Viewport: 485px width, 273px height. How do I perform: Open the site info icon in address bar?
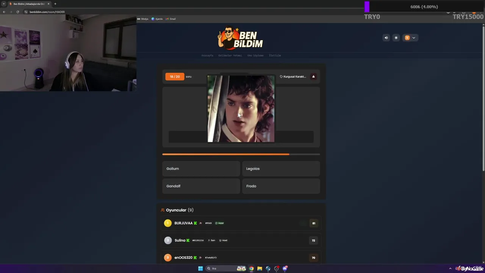pyautogui.click(x=26, y=12)
